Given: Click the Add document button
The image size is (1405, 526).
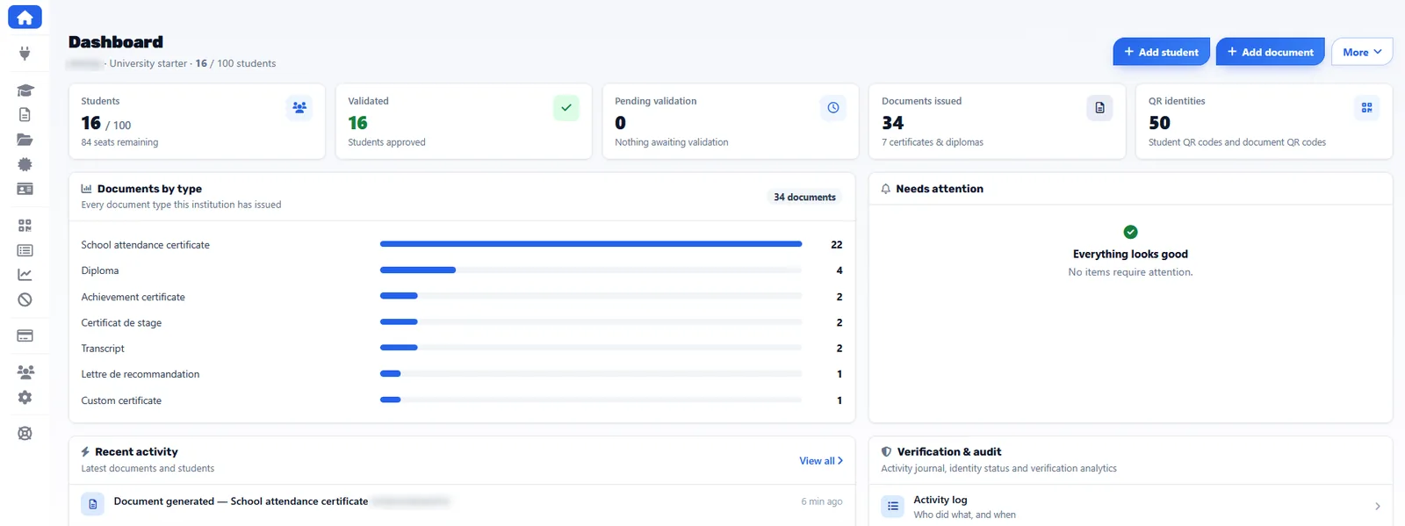Looking at the screenshot, I should pos(1270,52).
